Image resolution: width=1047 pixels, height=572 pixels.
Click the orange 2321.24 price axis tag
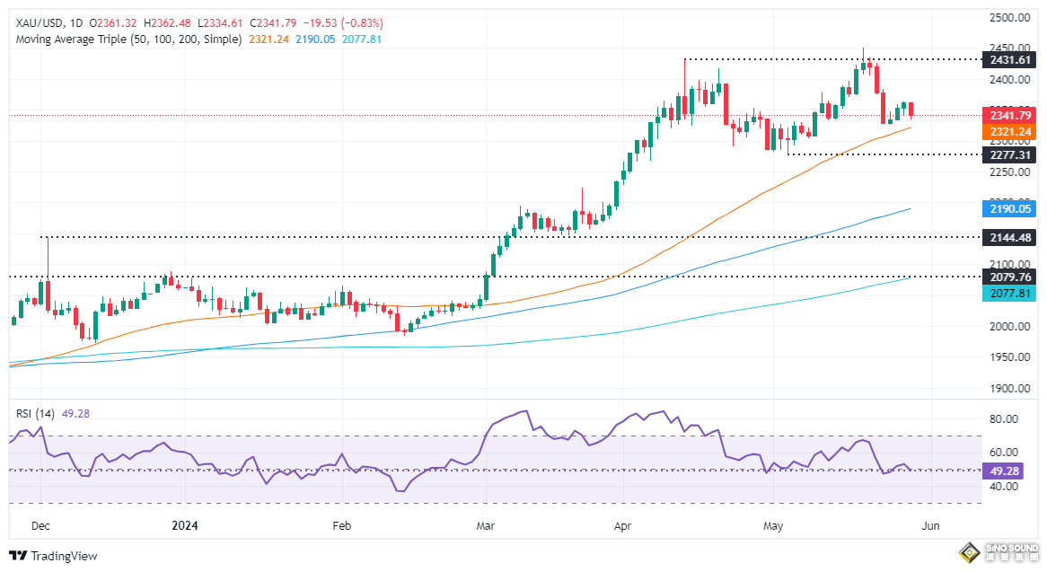point(1011,131)
